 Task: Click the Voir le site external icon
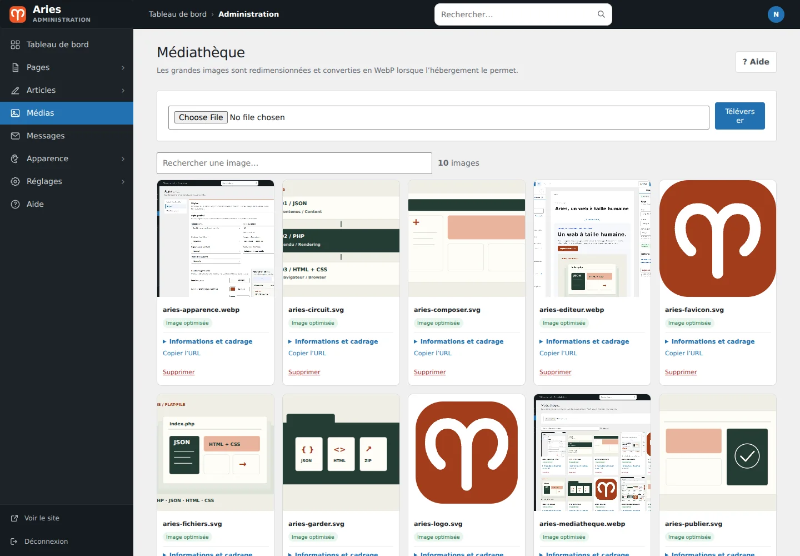click(14, 518)
